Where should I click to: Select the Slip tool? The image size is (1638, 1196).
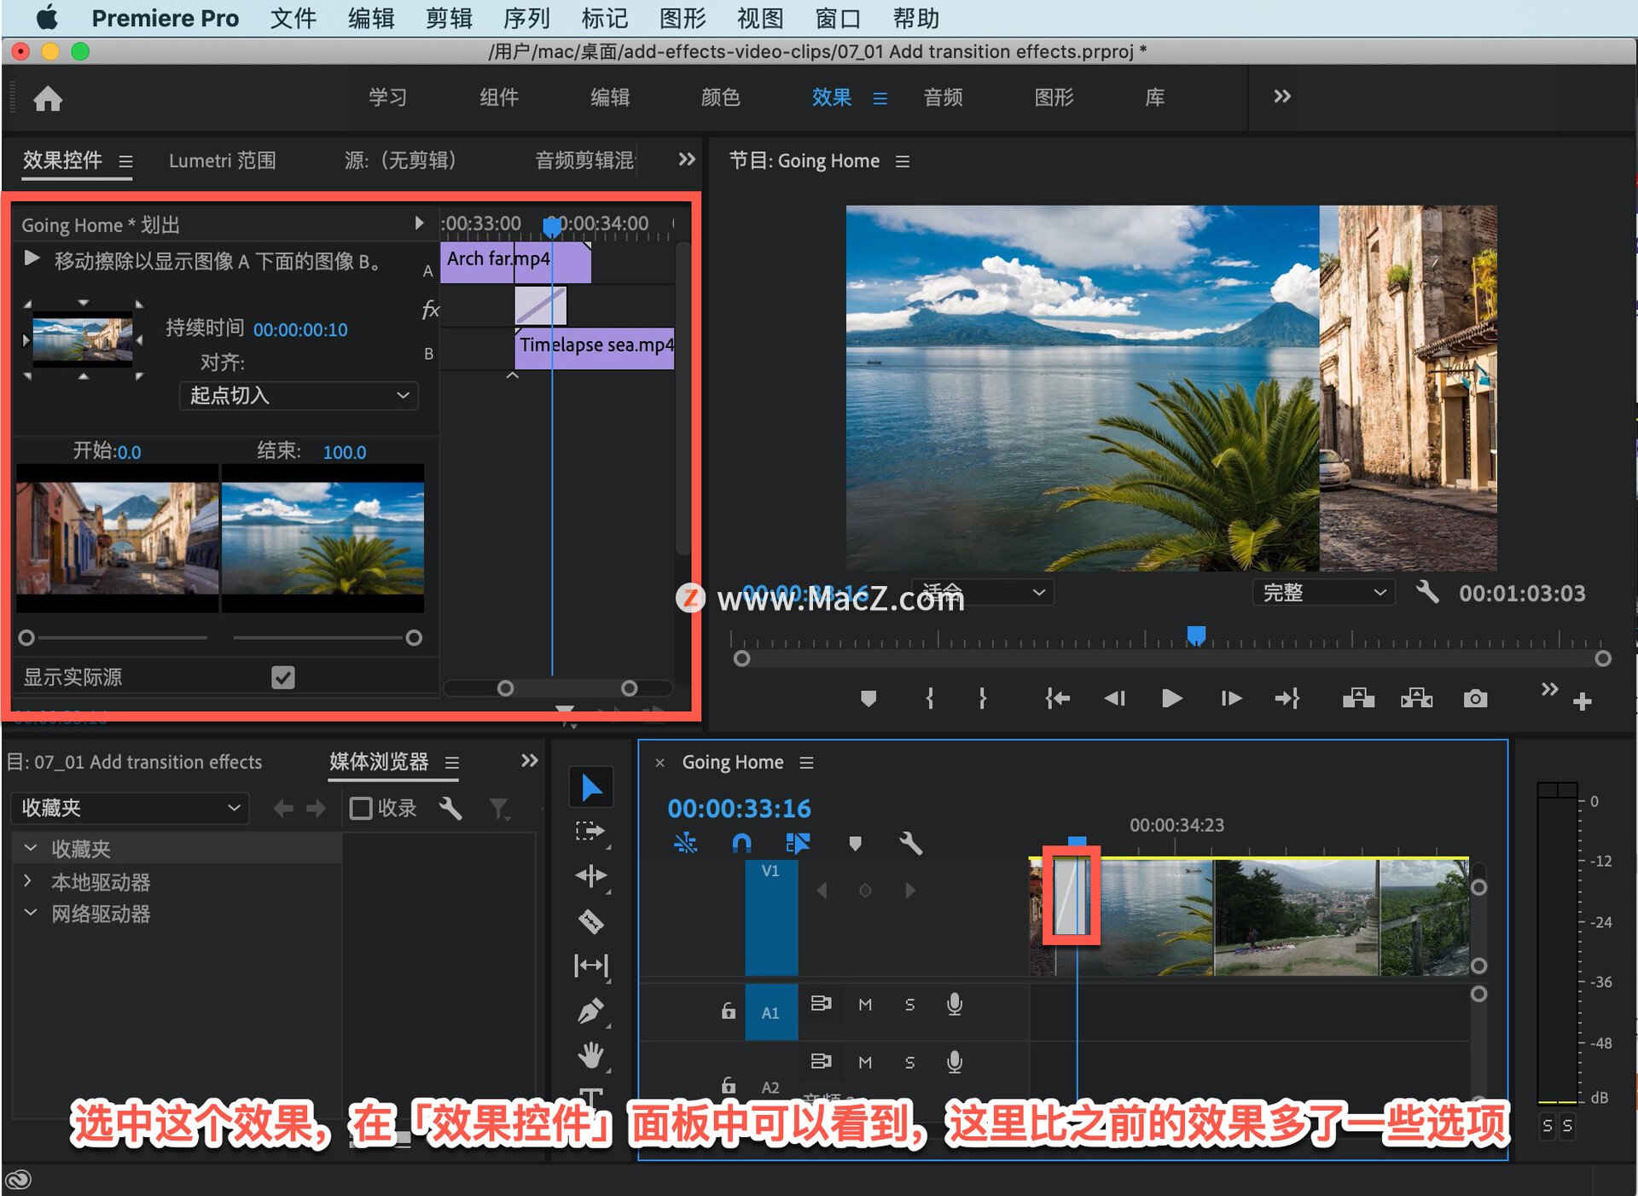pyautogui.click(x=590, y=966)
